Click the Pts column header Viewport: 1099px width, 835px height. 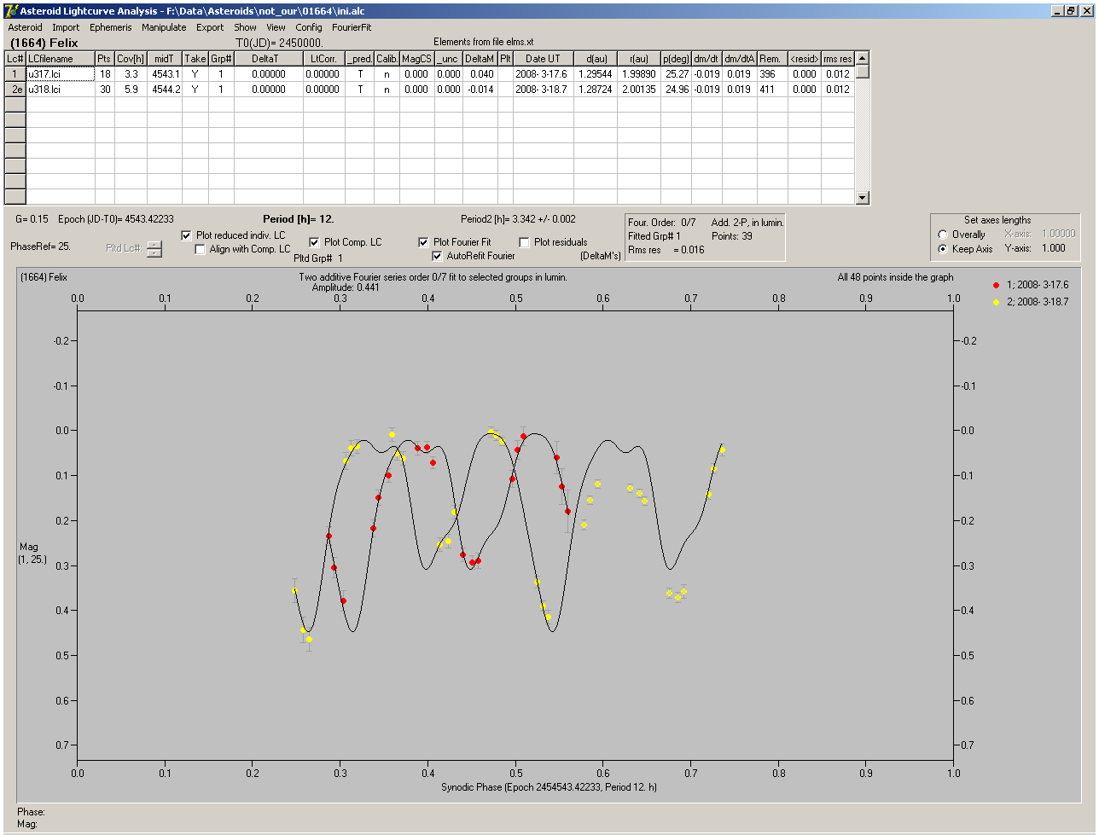pyautogui.click(x=105, y=59)
